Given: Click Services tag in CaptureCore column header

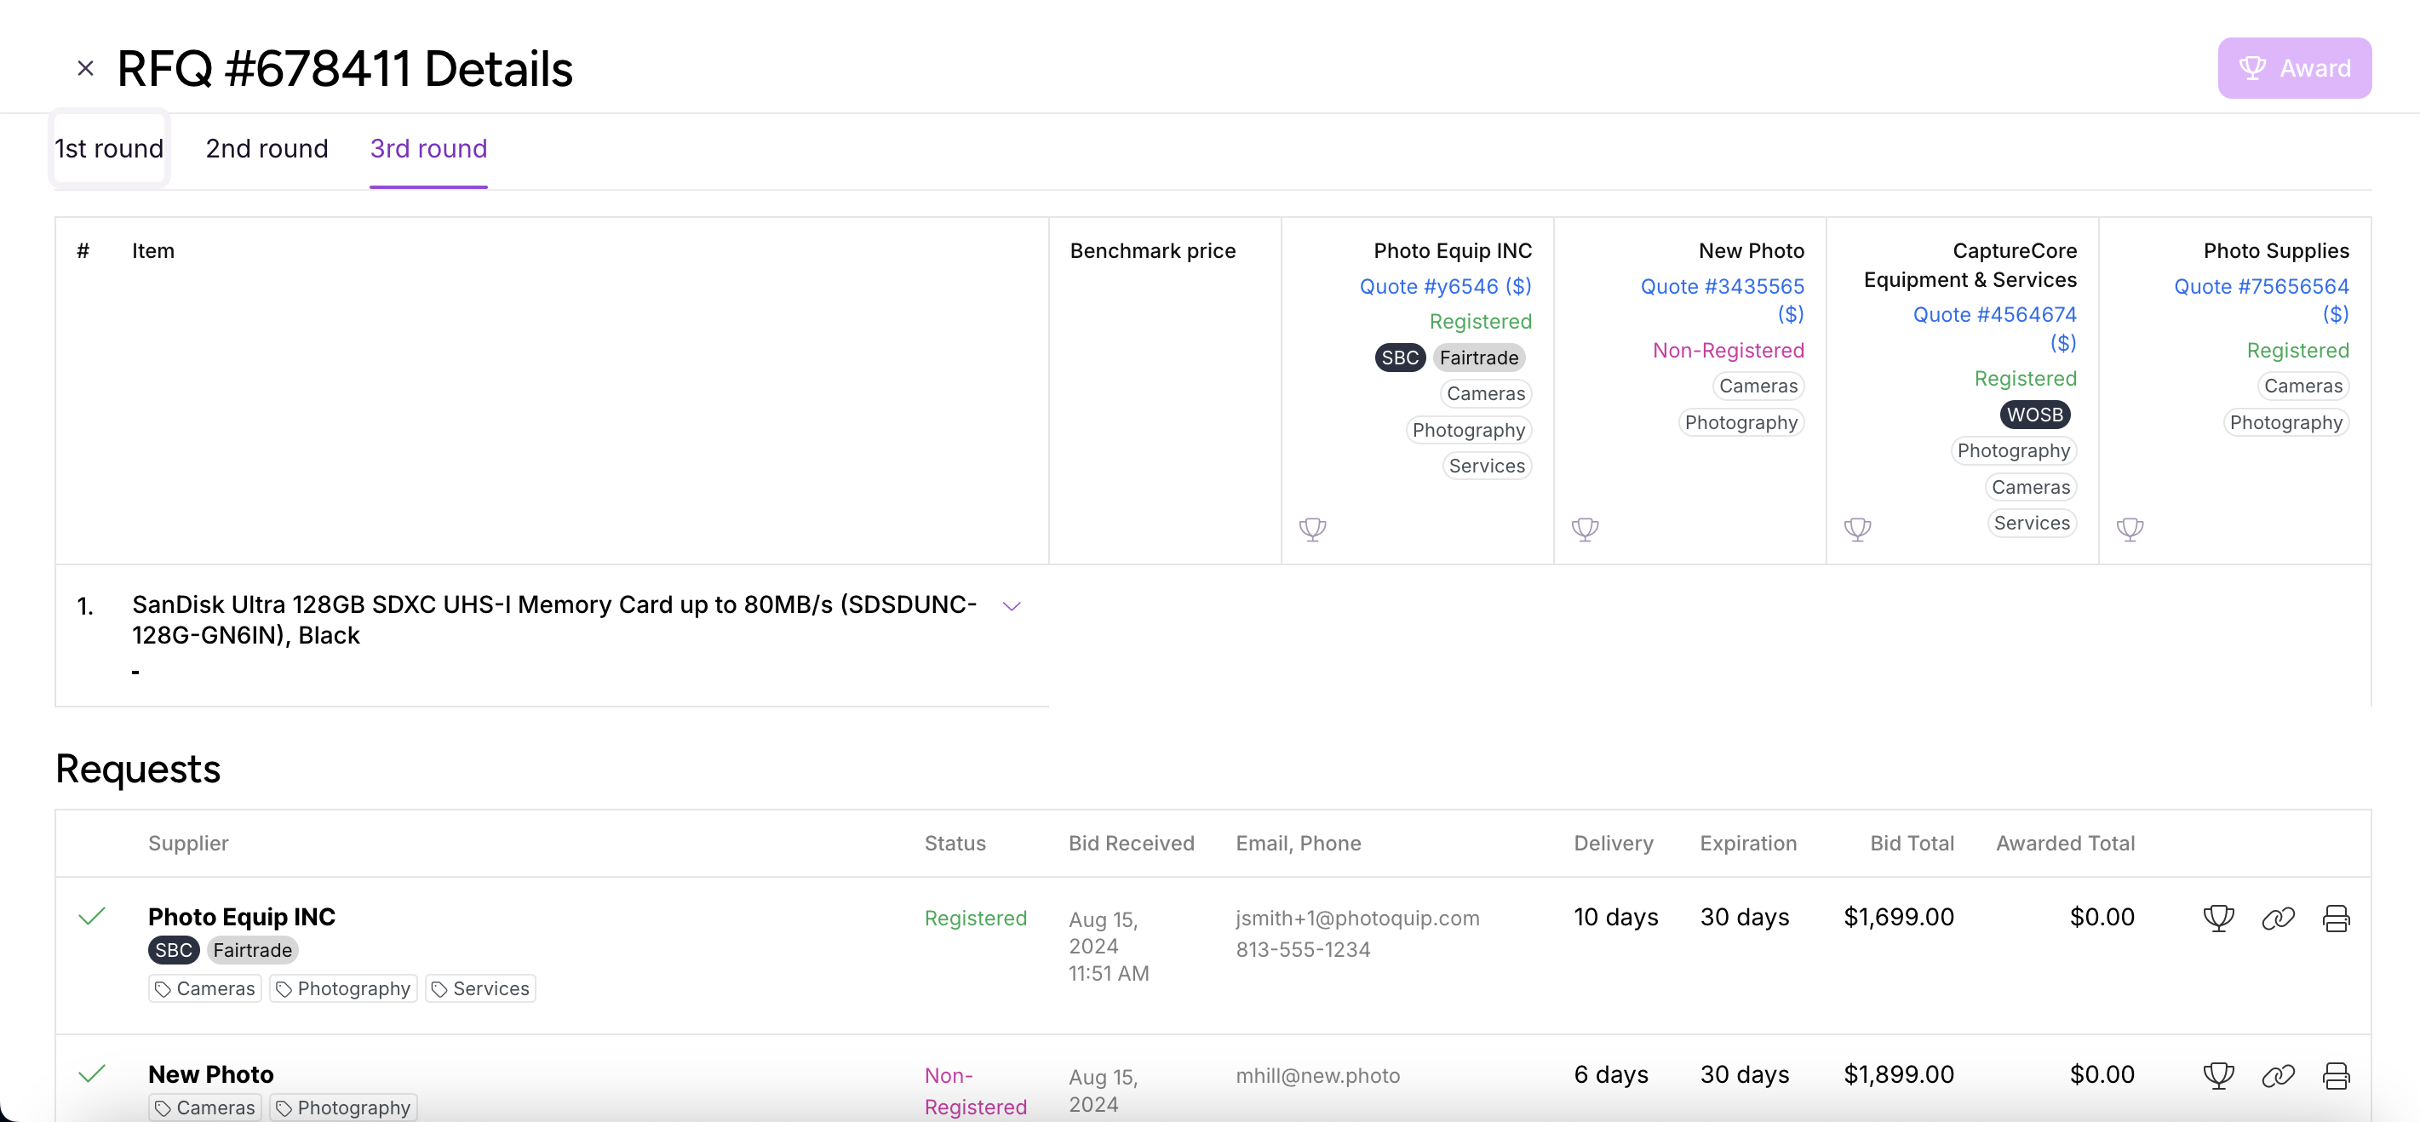Looking at the screenshot, I should coord(2032,523).
